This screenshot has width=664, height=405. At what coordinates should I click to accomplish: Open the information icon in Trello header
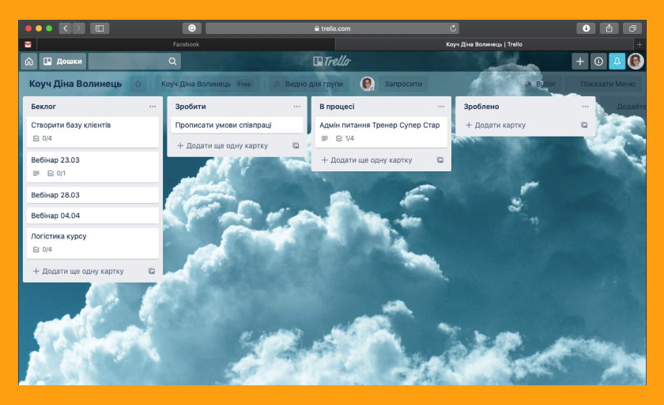click(x=598, y=62)
